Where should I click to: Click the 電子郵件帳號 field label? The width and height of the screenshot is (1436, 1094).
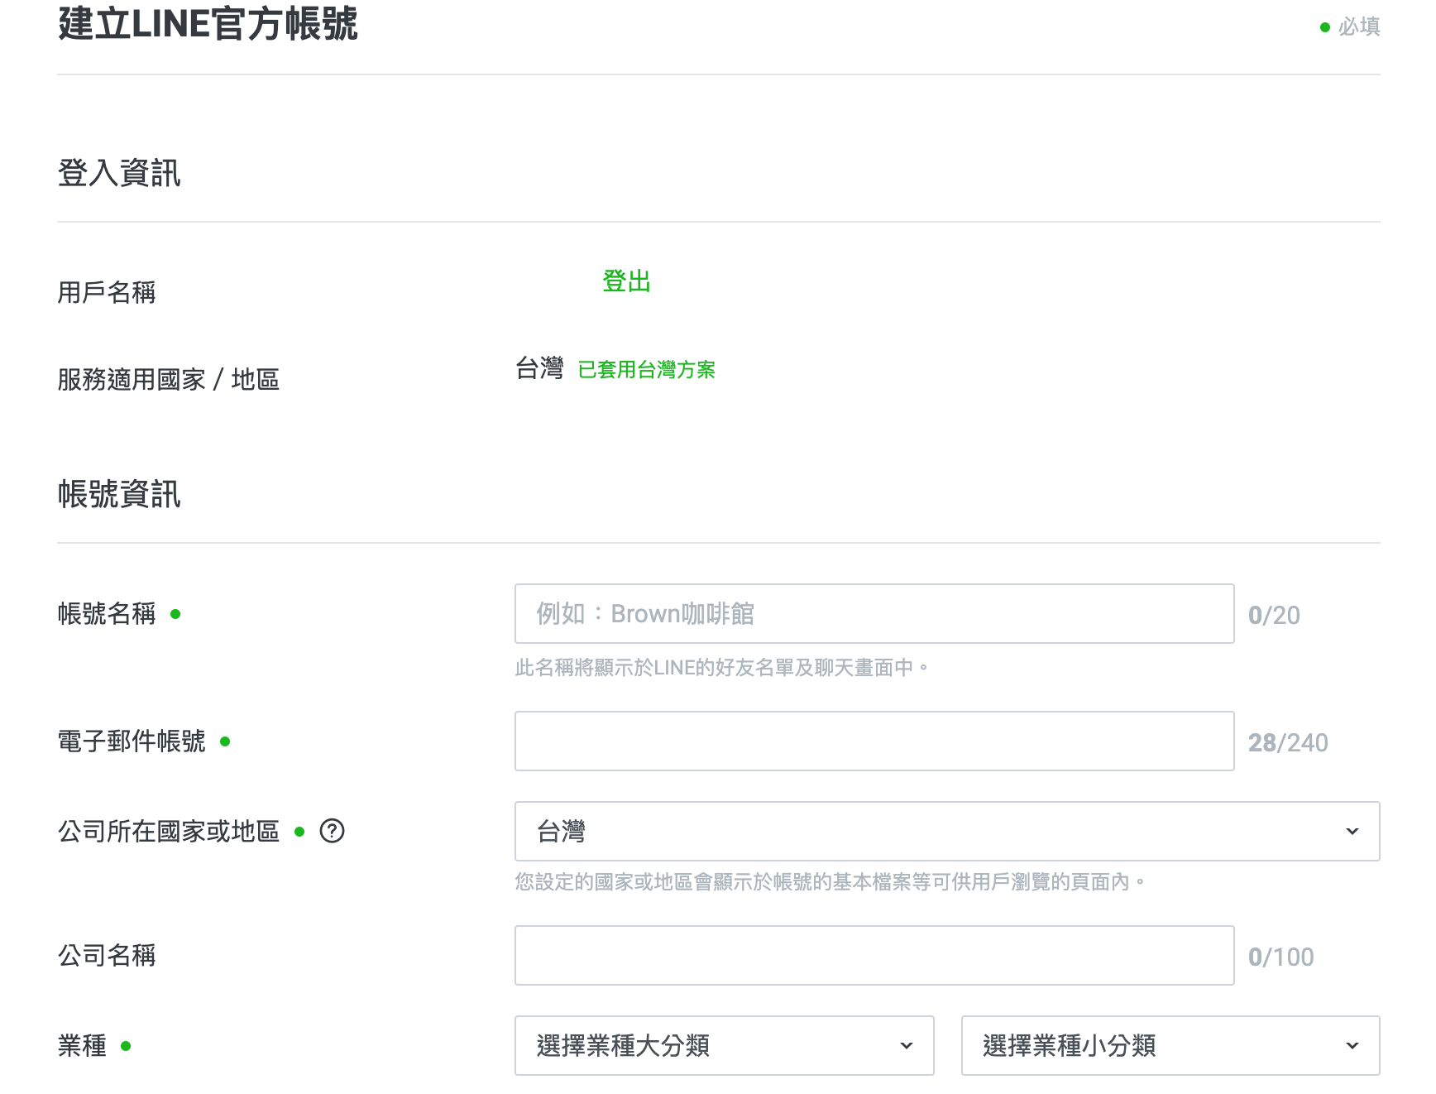point(132,741)
